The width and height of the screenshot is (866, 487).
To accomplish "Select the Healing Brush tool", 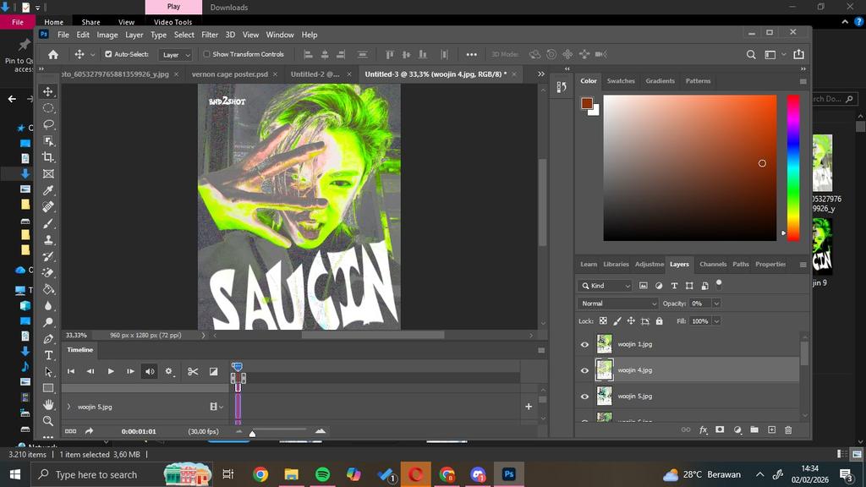I will (48, 206).
